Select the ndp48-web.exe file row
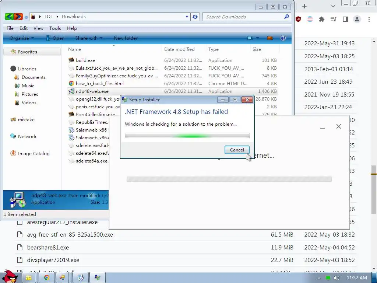The height and width of the screenshot is (283, 377). [172, 91]
